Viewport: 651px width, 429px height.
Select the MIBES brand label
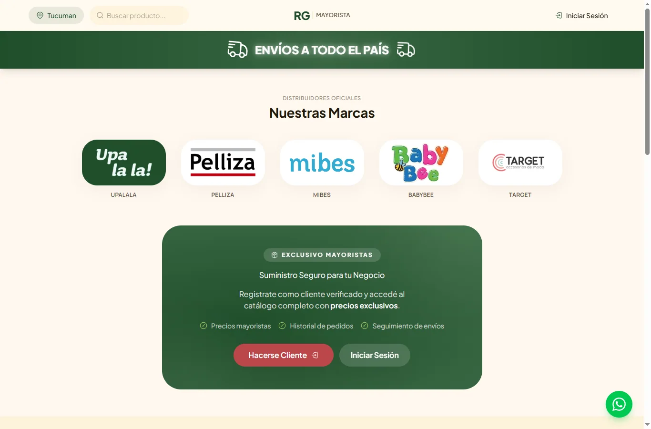pos(322,195)
